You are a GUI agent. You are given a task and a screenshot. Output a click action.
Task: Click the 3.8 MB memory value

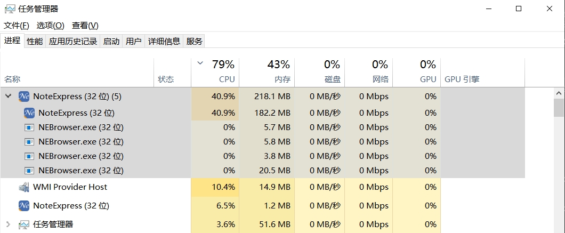pyautogui.click(x=277, y=156)
